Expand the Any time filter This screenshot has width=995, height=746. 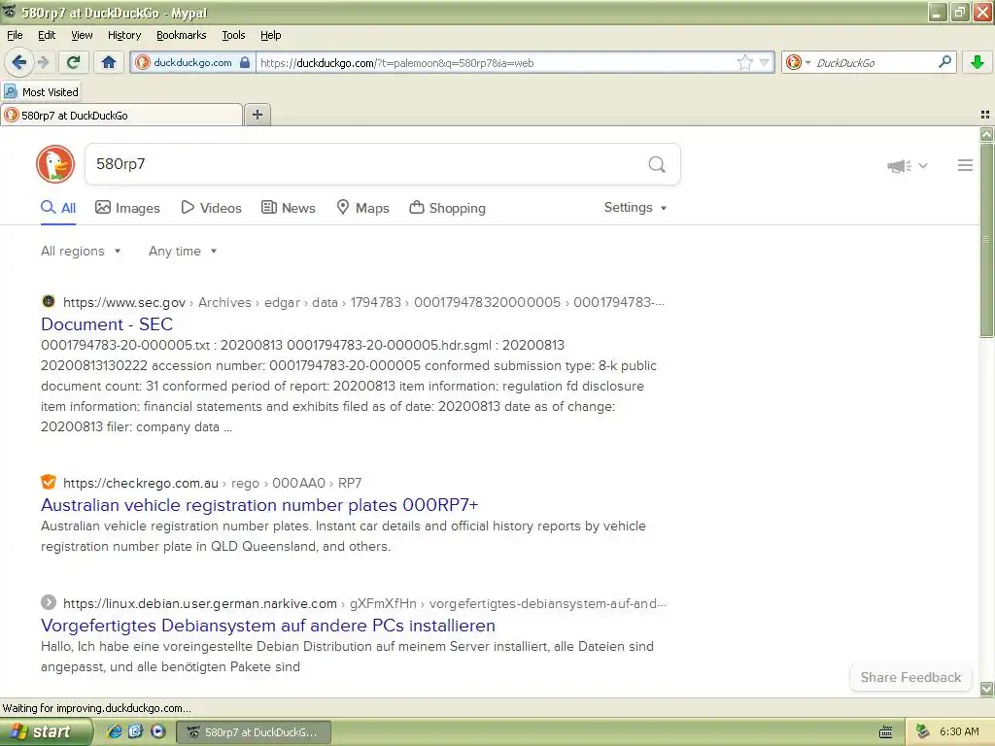(183, 252)
